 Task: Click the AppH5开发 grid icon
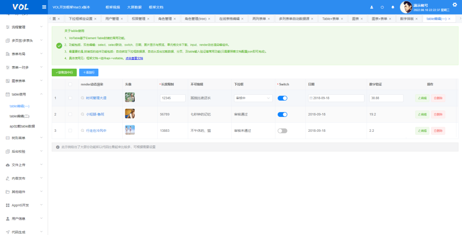(8, 205)
